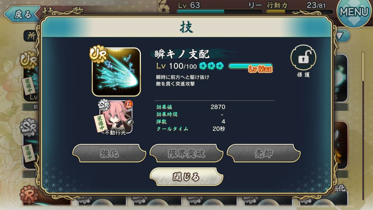Click the three limit-break flower icons
This screenshot has width=373, height=210.
211,66
